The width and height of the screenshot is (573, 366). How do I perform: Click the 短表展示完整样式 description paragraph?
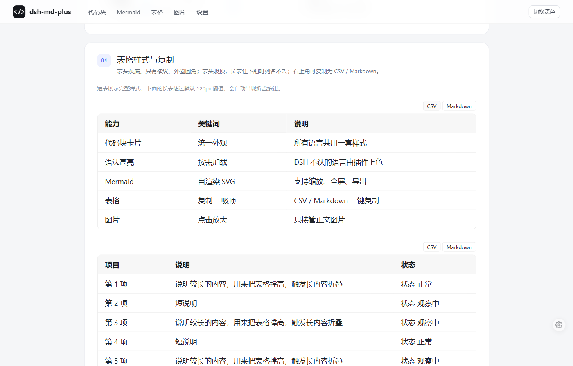190,88
